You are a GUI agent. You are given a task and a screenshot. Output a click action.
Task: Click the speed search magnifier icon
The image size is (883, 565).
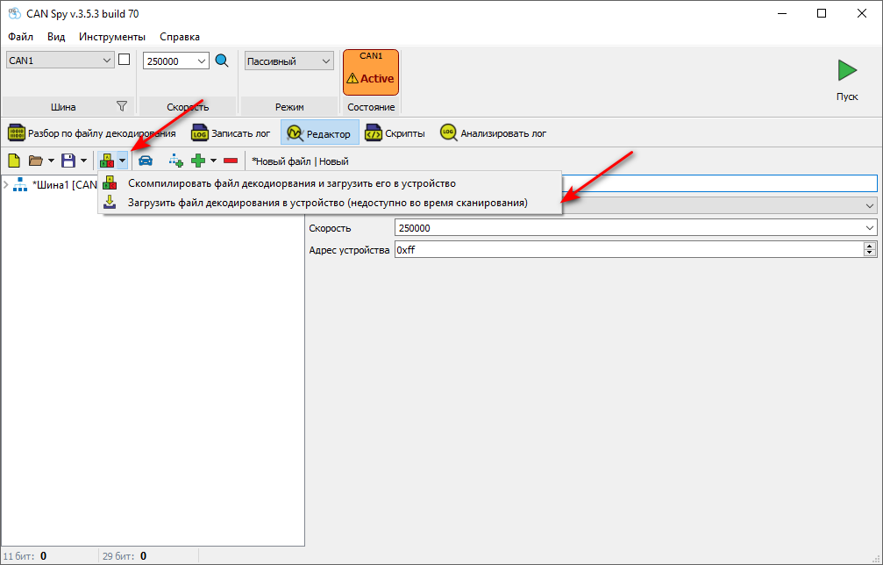(x=222, y=61)
